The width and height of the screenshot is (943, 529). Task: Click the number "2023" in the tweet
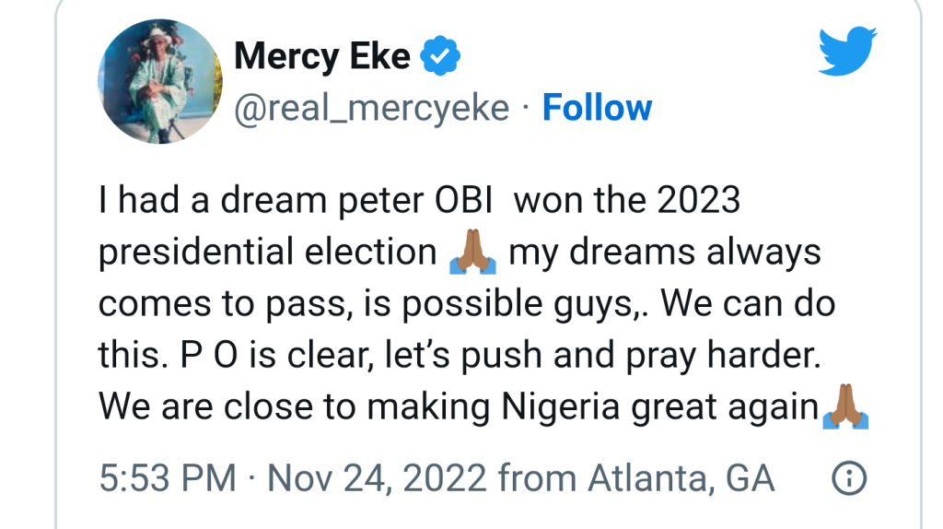tap(698, 200)
